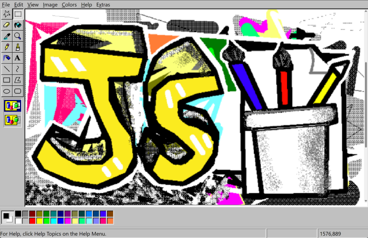Select the Brush tool
Image resolution: width=368 pixels, height=238 pixels.
pos(18,47)
